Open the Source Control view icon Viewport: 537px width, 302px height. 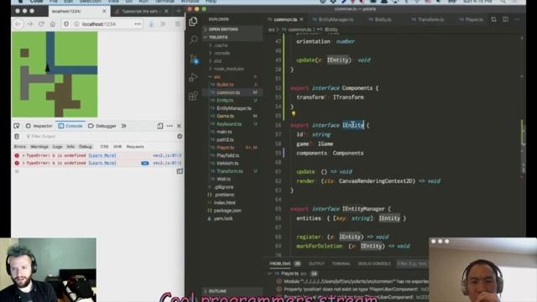tap(194, 59)
